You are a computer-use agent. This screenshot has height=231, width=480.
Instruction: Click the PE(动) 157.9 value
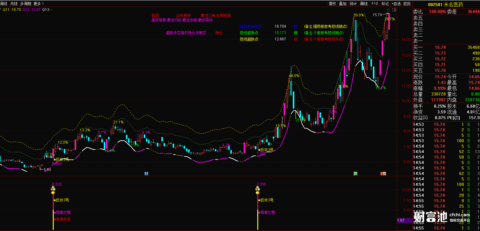[474, 118]
